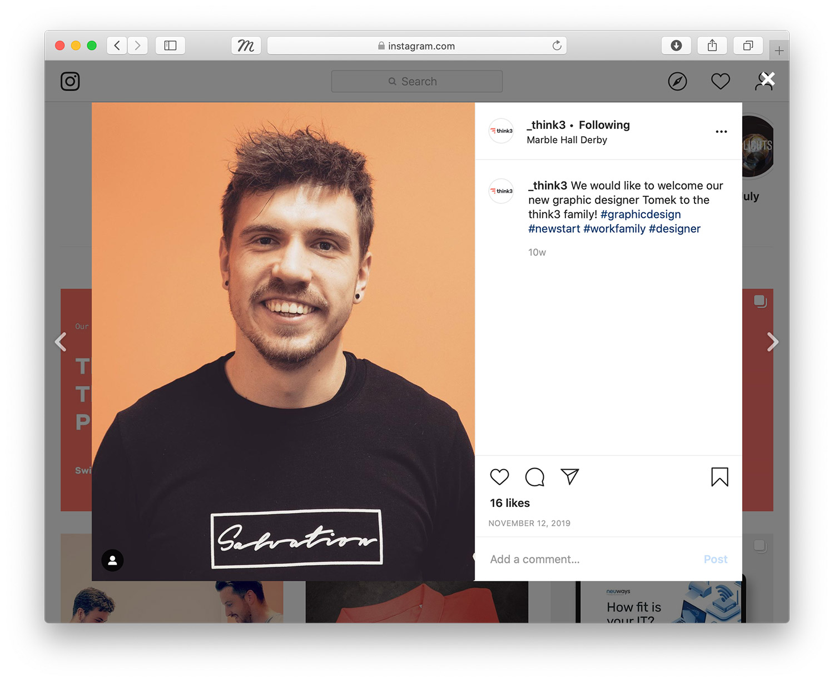Click the Add a comment field
This screenshot has width=834, height=682.
[x=589, y=559]
